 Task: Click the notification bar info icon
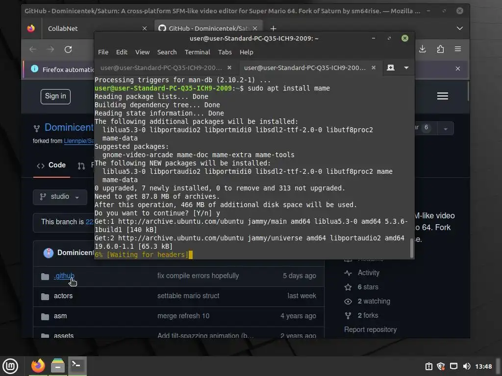(35, 69)
